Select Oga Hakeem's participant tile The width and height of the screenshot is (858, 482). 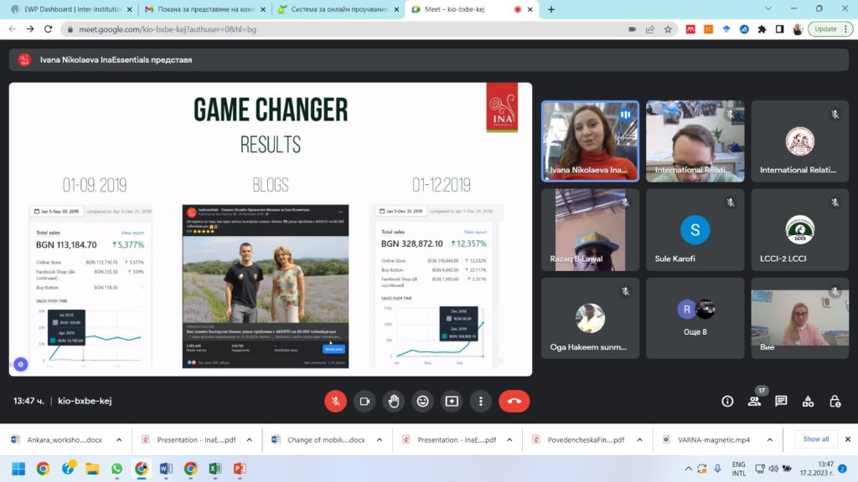tap(590, 318)
